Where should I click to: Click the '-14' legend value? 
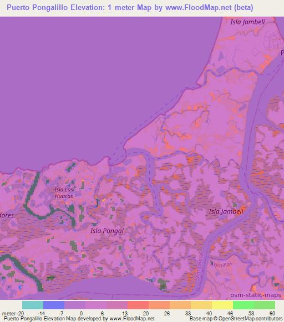(x=41, y=314)
